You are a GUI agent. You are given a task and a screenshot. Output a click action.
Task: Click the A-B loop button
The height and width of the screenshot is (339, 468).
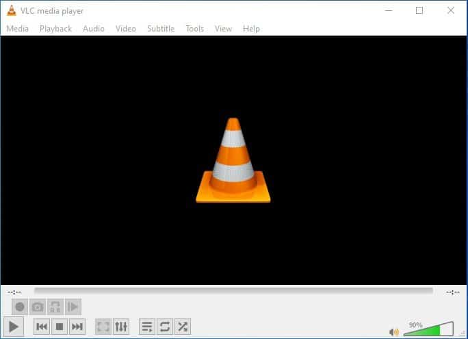coord(55,307)
